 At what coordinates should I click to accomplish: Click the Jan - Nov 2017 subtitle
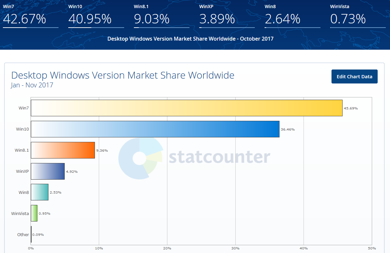[32, 85]
